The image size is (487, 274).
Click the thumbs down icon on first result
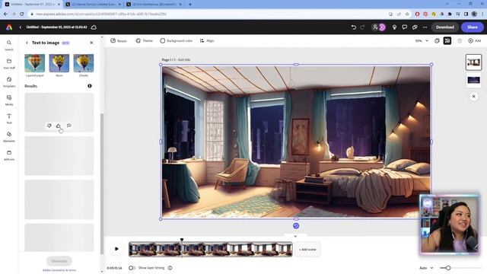49,126
